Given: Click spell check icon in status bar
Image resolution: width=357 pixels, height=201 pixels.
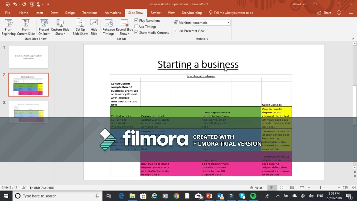Looking at the screenshot, I should pos(24,188).
